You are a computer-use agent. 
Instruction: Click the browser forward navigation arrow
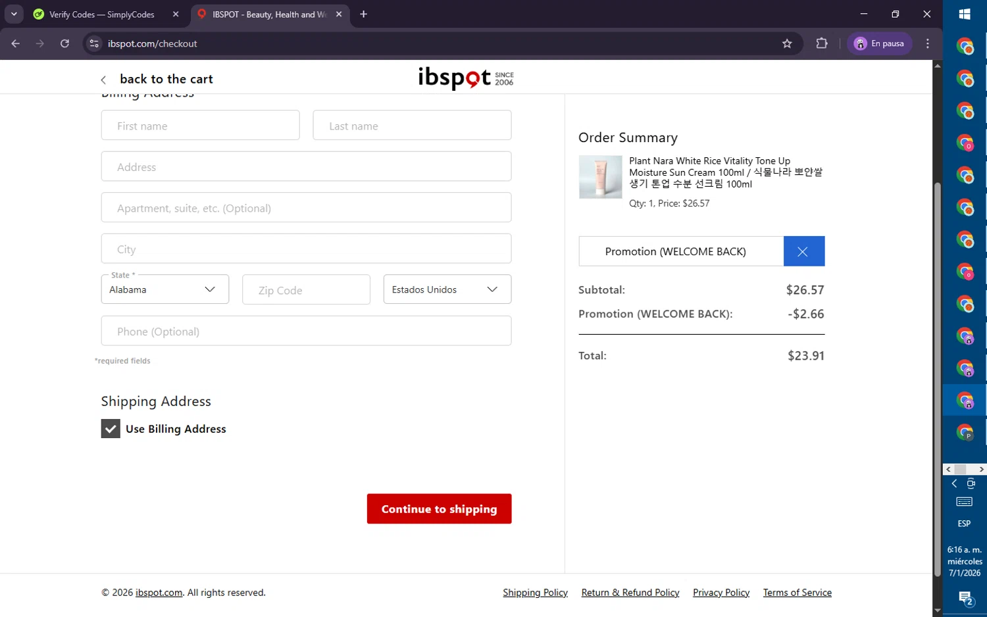point(40,43)
